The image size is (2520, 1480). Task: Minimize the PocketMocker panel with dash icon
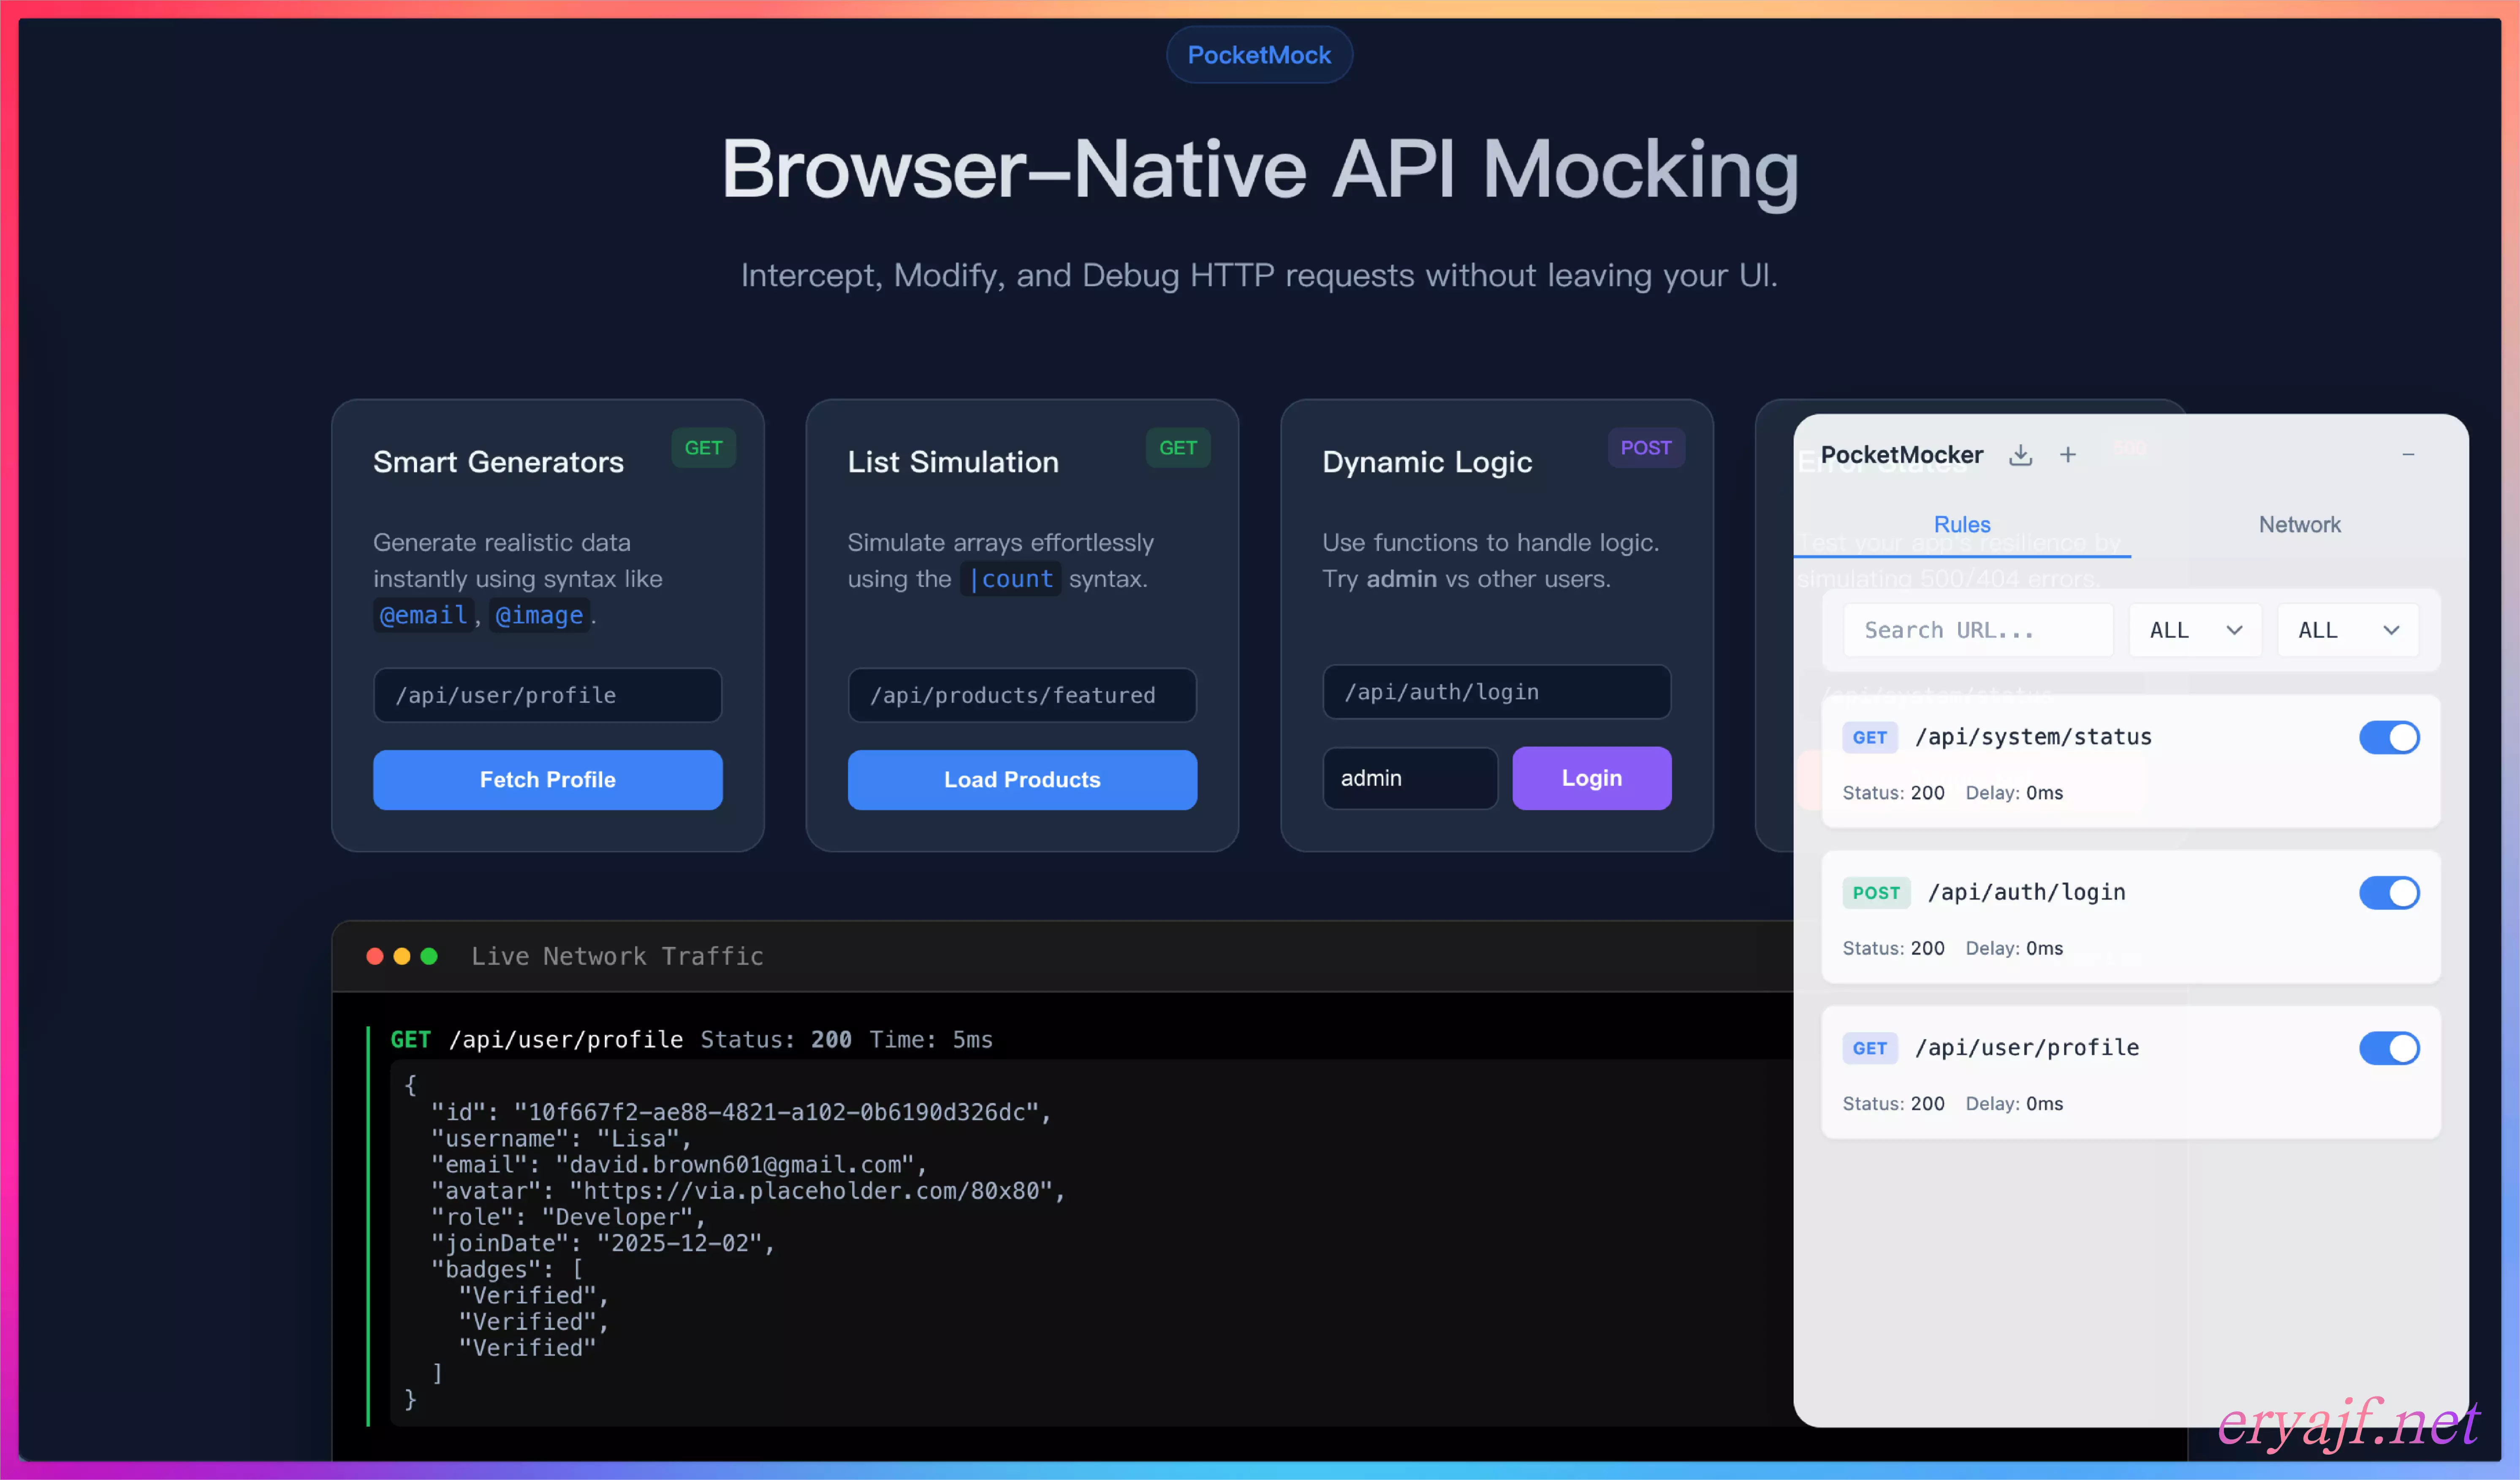pos(2408,455)
